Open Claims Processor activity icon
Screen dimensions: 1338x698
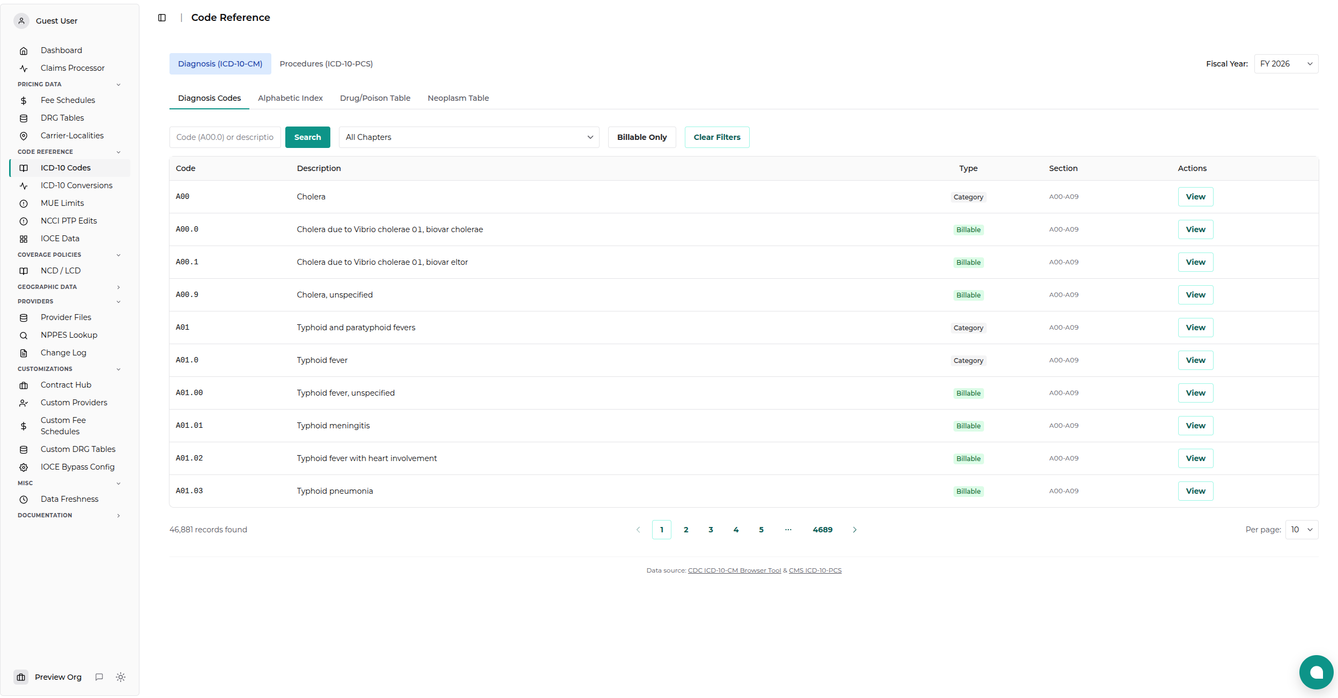tap(24, 69)
